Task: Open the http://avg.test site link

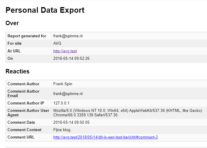Action: [65, 51]
